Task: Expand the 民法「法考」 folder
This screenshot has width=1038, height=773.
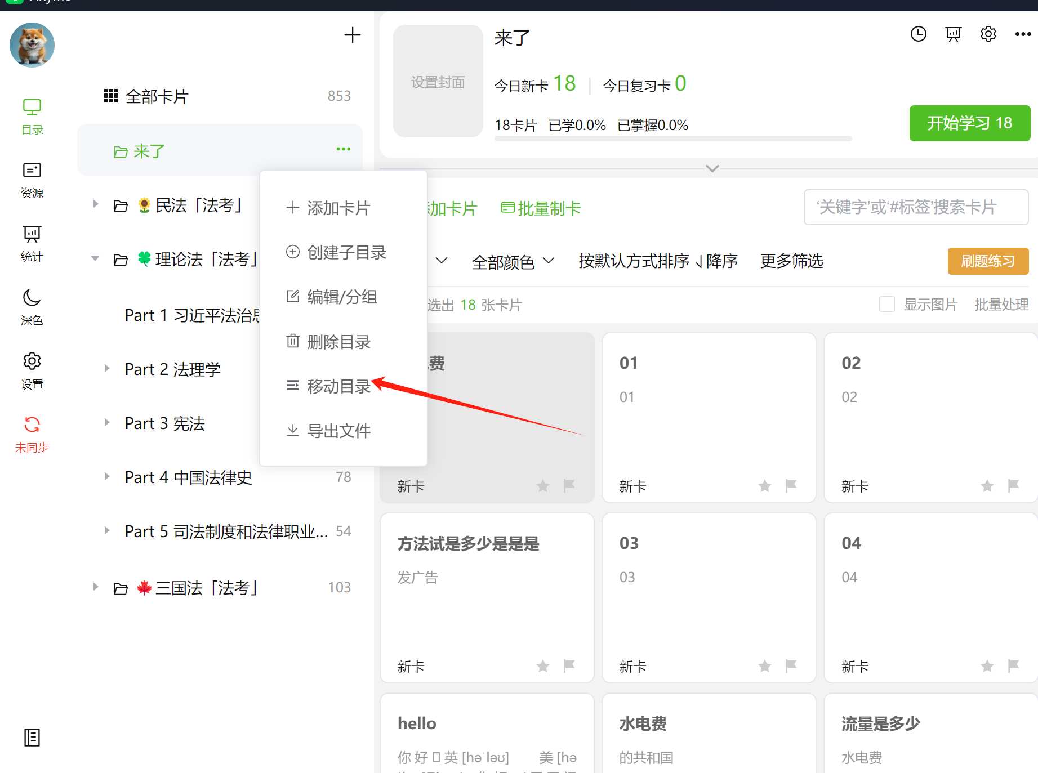Action: [x=96, y=204]
